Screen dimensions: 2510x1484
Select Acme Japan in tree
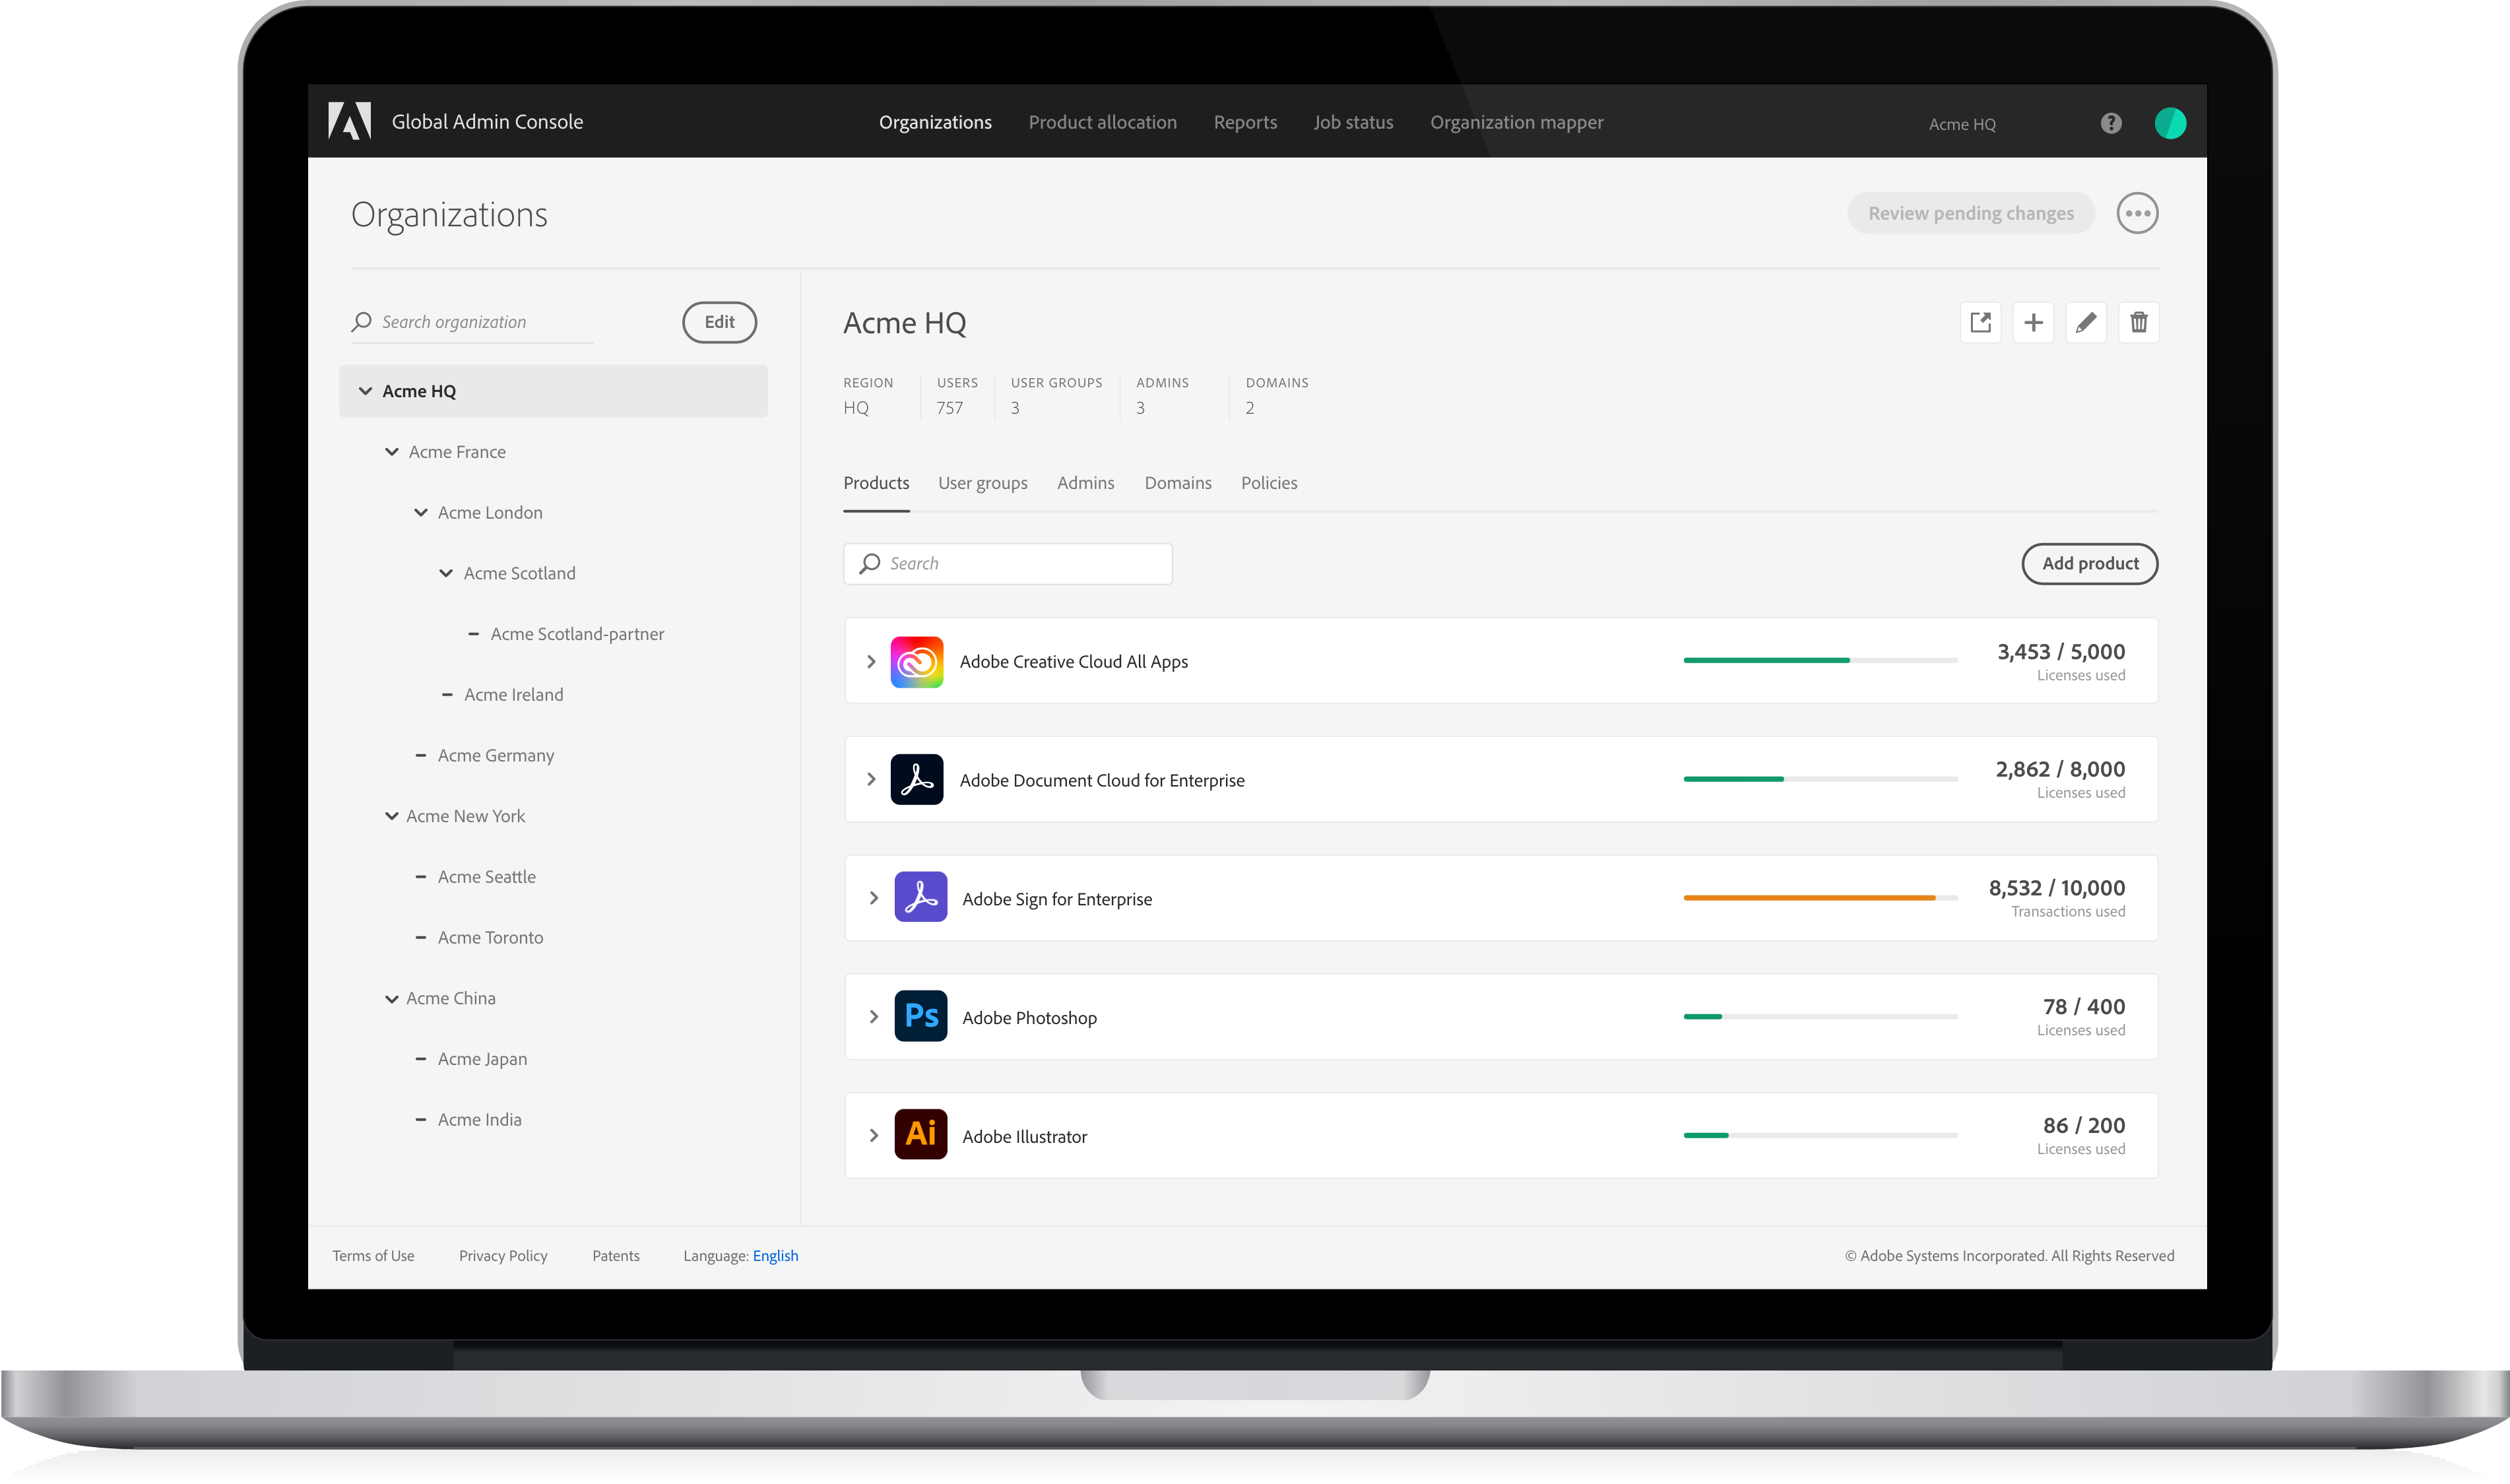click(x=482, y=1059)
